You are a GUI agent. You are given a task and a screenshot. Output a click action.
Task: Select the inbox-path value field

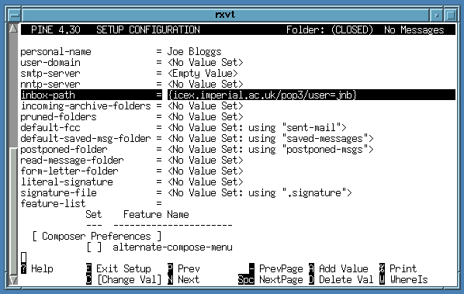click(311, 95)
